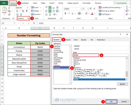
Task: Apply Comma Style format
Action: pos(27,11)
